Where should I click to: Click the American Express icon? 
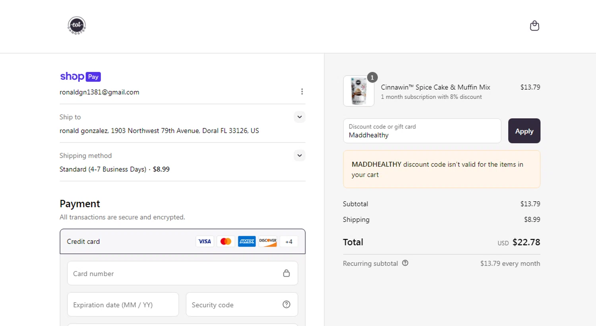247,241
